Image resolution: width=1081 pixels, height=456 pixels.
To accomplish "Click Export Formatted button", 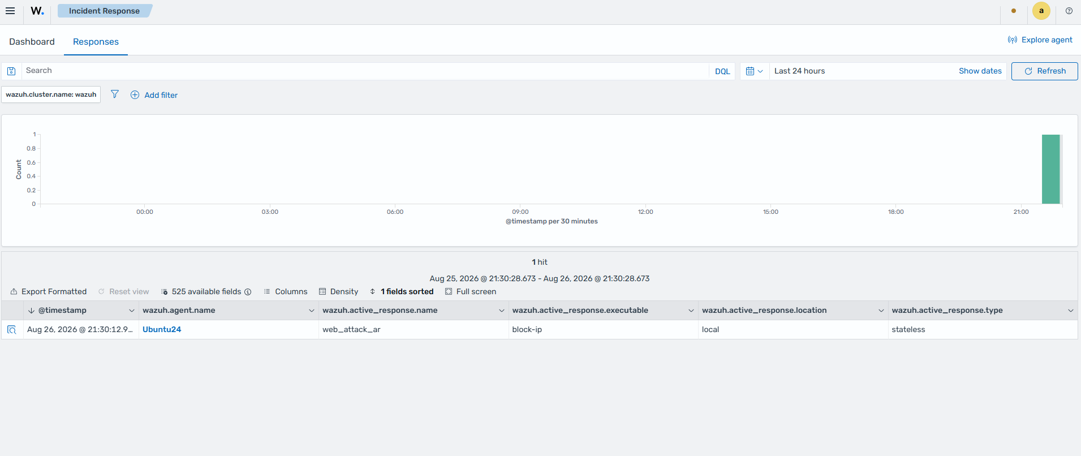I will (x=49, y=292).
